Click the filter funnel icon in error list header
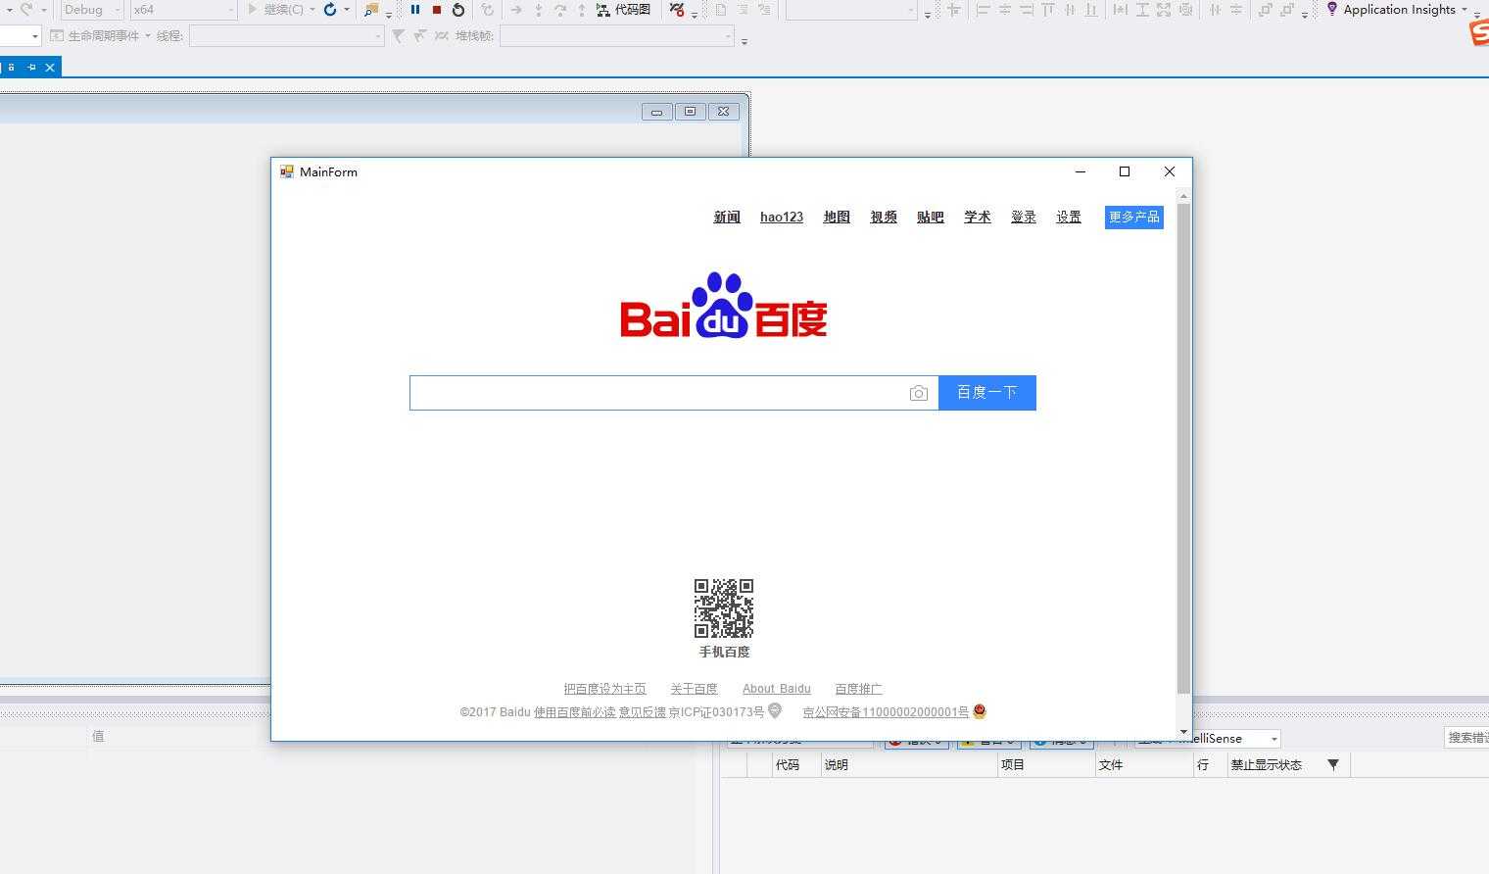 click(x=1333, y=764)
